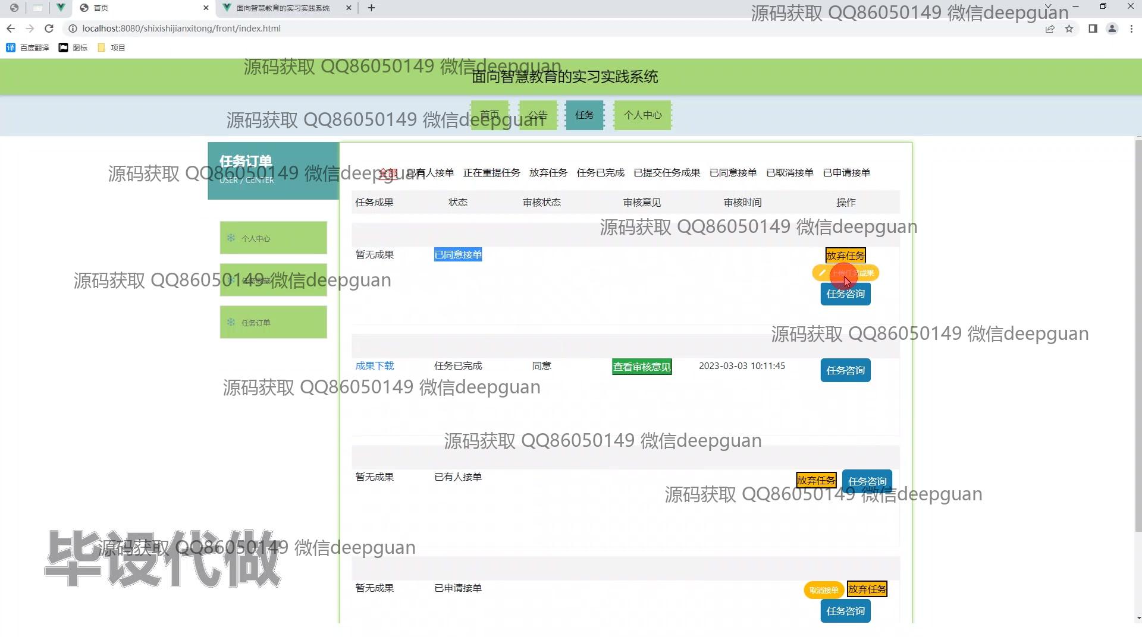Close the 面向智慧教育的实习实践系统 tab
Screen dimensions: 1142x637
[349, 8]
